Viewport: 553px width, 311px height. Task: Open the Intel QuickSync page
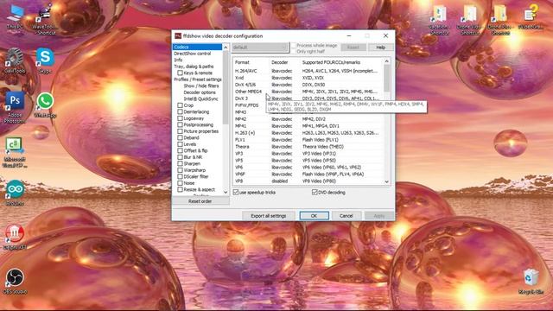pos(200,98)
